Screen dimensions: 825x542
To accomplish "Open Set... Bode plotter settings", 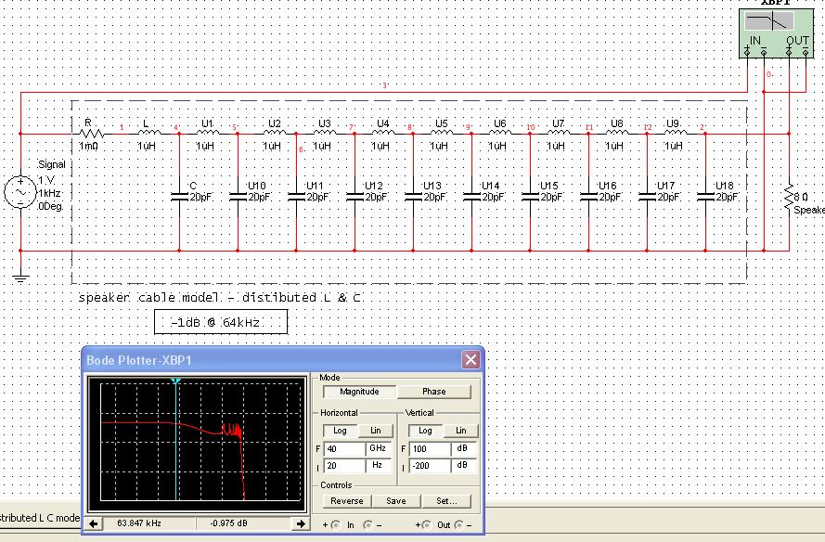I will click(446, 501).
